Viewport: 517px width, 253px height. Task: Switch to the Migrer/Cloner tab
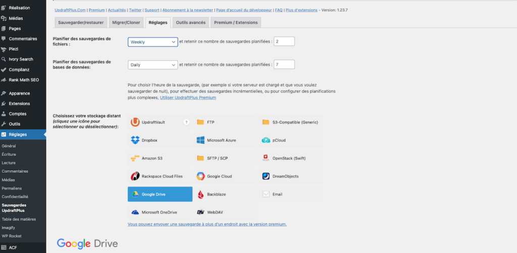(x=126, y=23)
